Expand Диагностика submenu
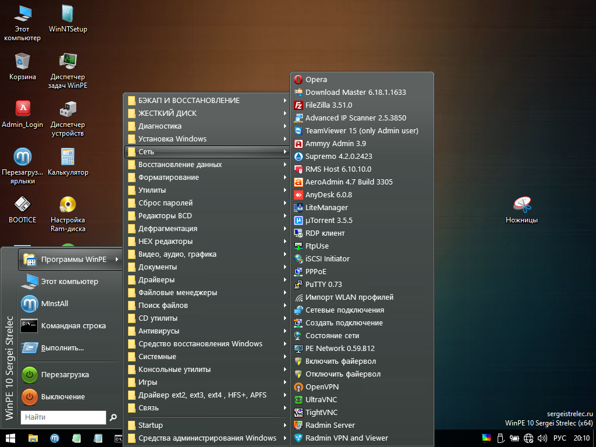The height and width of the screenshot is (447, 596). tap(207, 126)
